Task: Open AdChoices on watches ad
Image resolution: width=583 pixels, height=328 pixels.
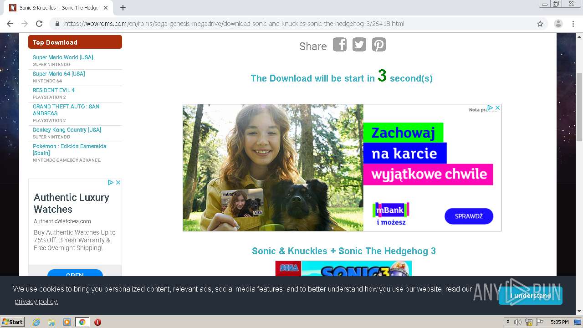Action: click(x=111, y=182)
